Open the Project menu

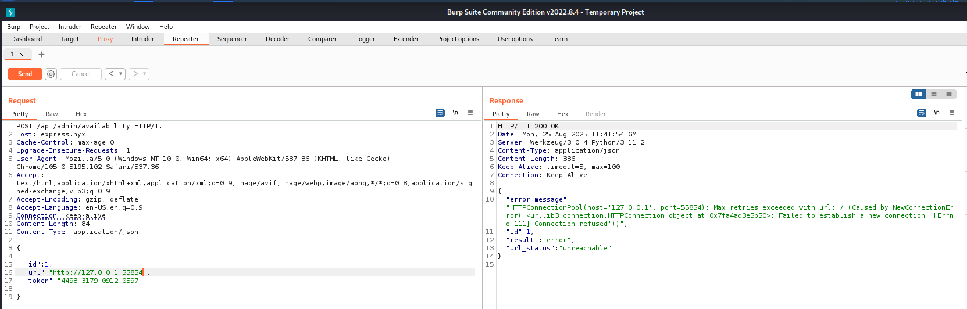pyautogui.click(x=39, y=27)
